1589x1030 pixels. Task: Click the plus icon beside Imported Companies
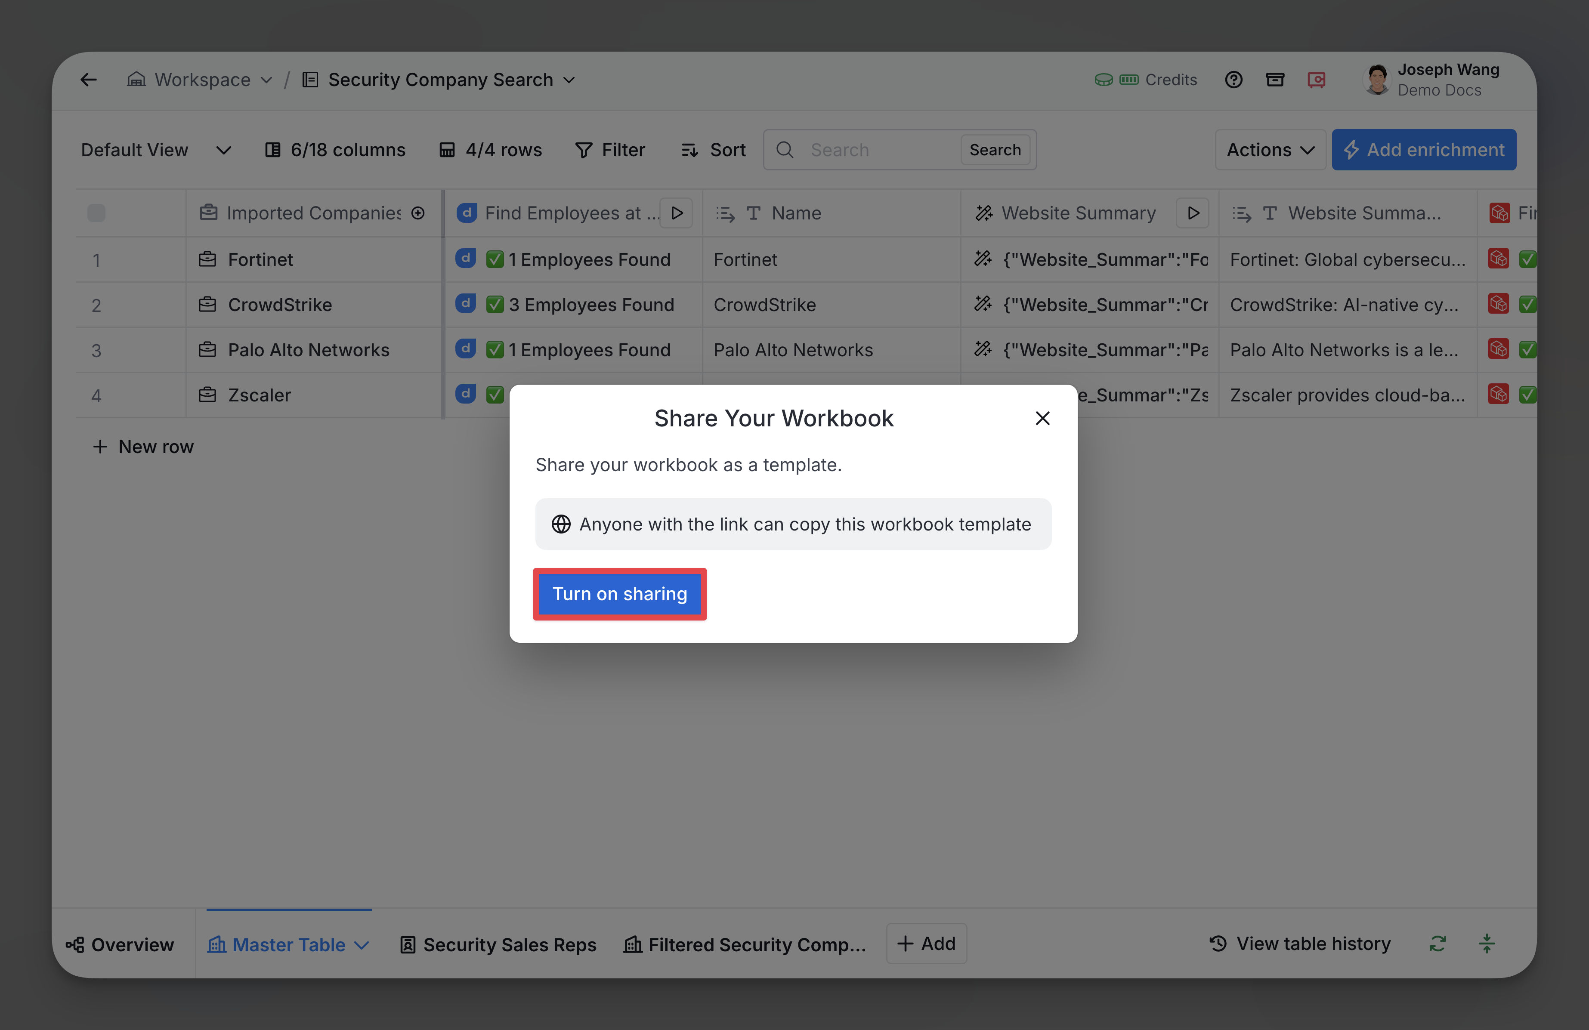pyautogui.click(x=418, y=213)
